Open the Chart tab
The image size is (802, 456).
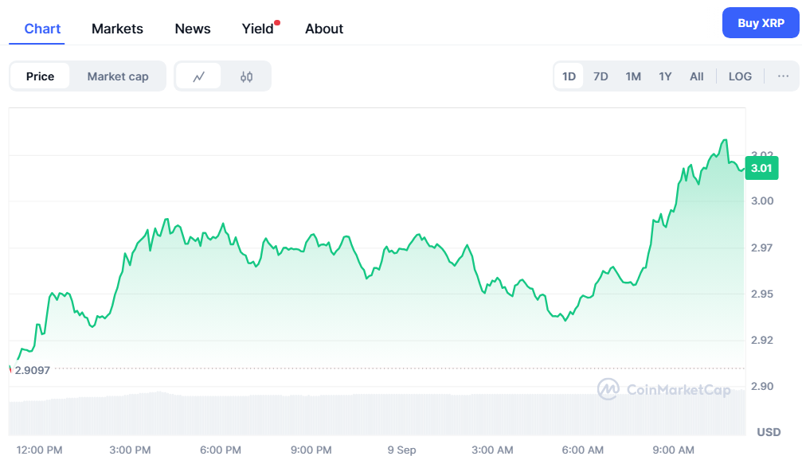point(42,29)
